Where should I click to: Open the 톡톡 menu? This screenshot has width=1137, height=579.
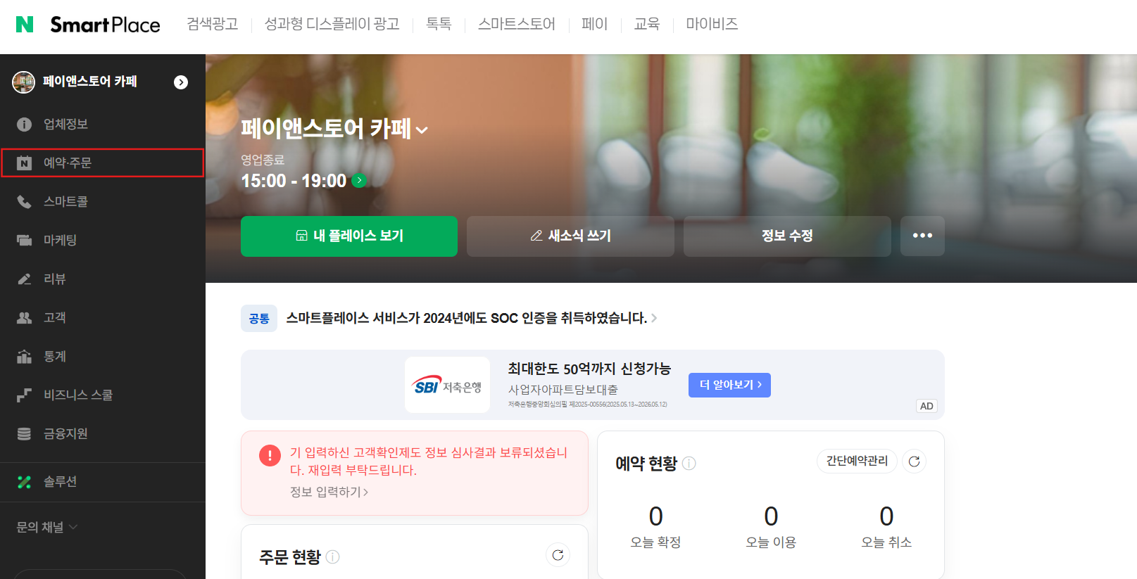click(x=439, y=24)
